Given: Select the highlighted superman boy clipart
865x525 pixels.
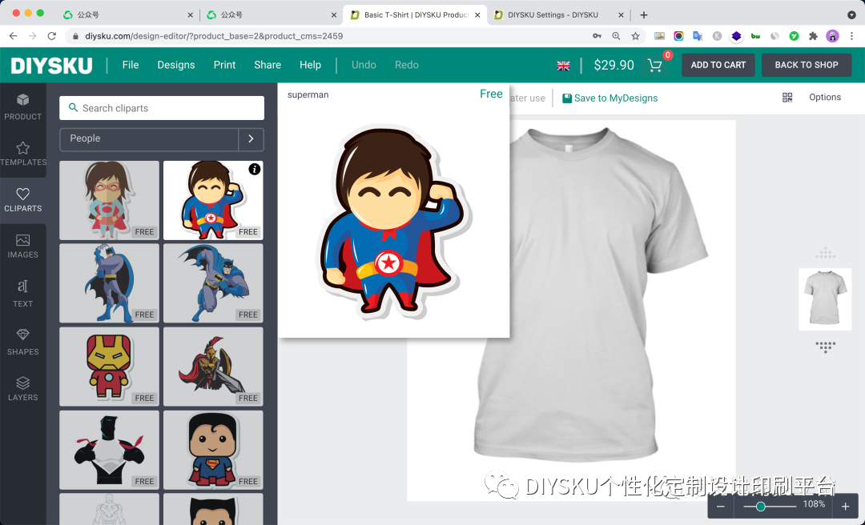Looking at the screenshot, I should pyautogui.click(x=213, y=200).
